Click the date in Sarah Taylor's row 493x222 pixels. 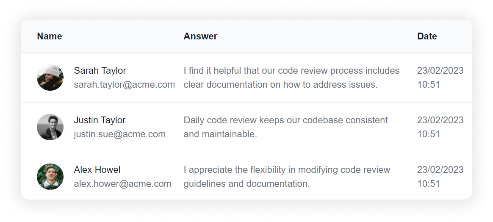[440, 71]
